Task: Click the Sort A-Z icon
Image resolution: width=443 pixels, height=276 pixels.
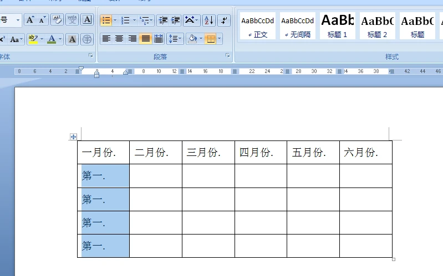Action: tap(208, 20)
